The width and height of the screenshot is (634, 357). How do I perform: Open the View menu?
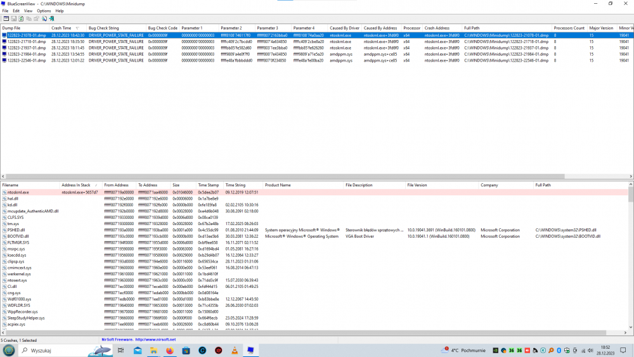[x=28, y=11]
